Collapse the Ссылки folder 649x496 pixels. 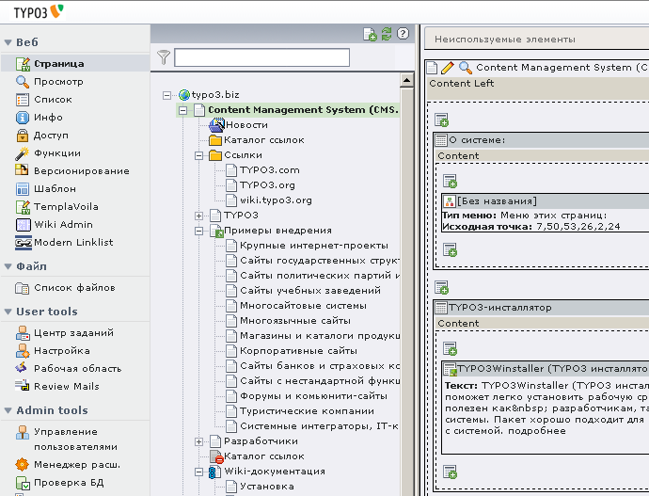[198, 155]
